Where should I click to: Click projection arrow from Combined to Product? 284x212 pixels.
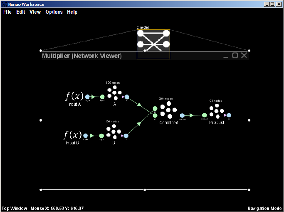191,115
